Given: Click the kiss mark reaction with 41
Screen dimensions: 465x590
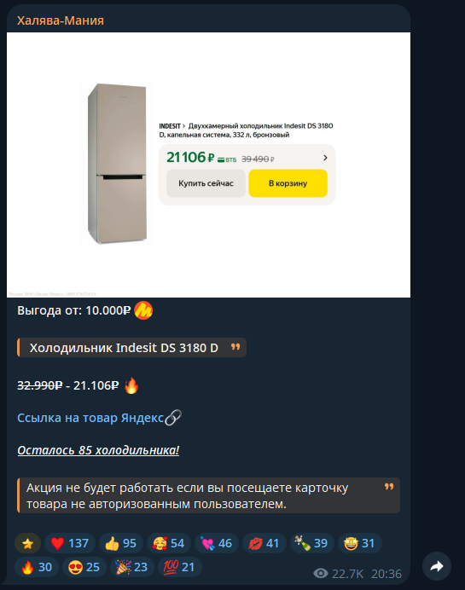Looking at the screenshot, I should point(264,543).
